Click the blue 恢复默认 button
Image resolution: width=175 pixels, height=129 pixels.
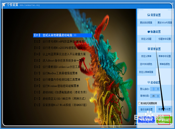click(x=147, y=120)
